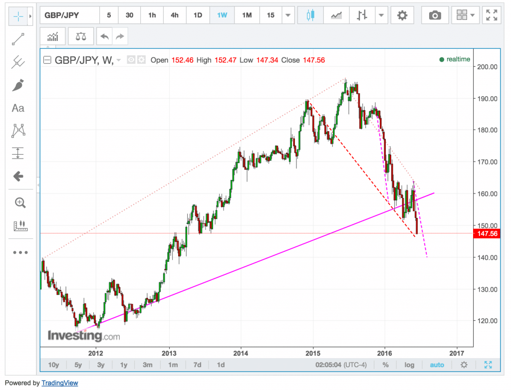Take a chart snapshot with camera icon
Viewport: 511px width, 390px height.
[435, 15]
